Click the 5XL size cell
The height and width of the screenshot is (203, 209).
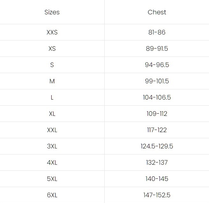click(x=52, y=179)
